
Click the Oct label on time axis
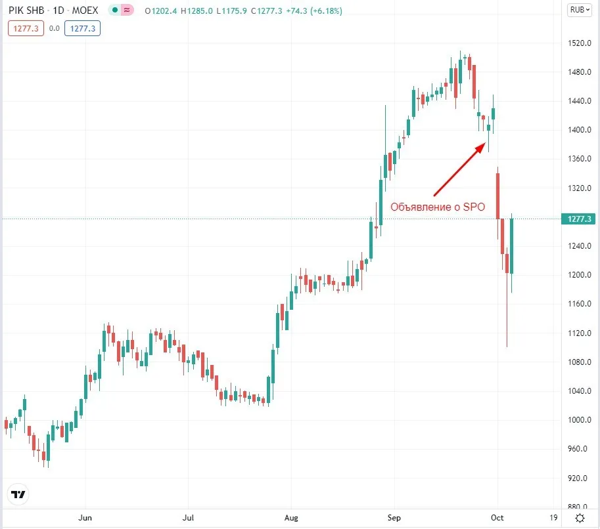pos(497,518)
